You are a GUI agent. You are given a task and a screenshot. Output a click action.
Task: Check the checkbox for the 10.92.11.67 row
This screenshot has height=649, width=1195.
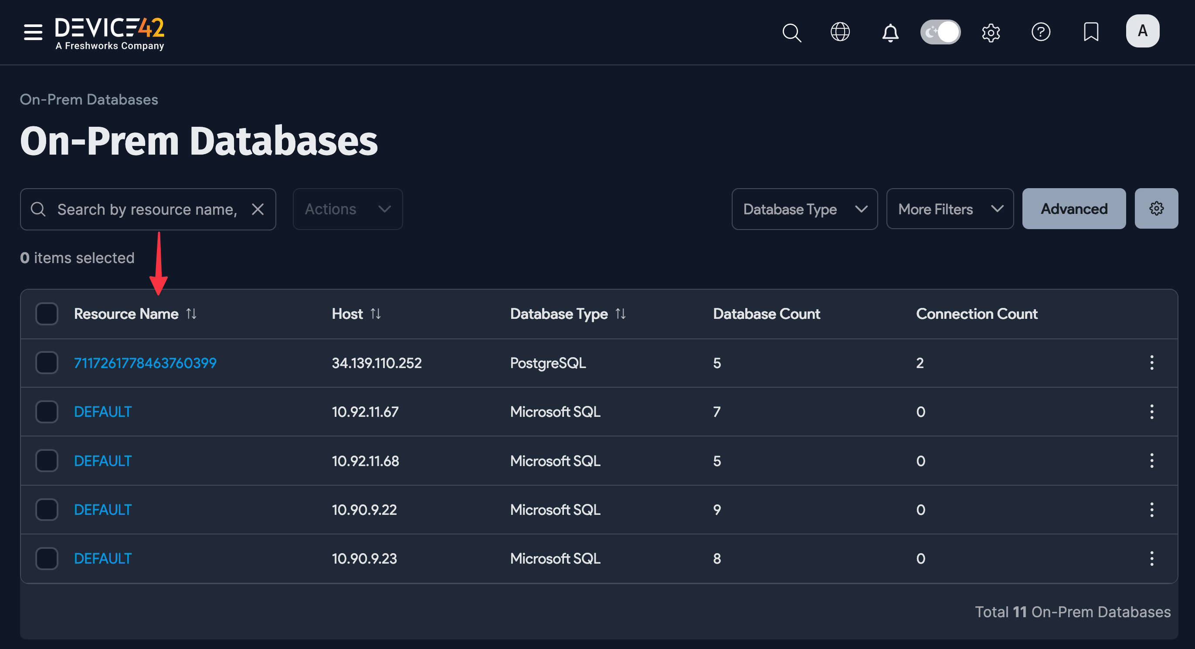pos(46,411)
